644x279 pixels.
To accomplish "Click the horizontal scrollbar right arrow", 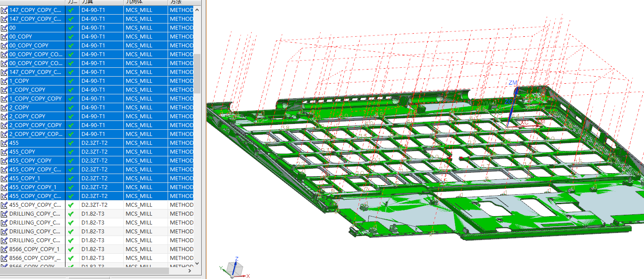I will pyautogui.click(x=190, y=271).
